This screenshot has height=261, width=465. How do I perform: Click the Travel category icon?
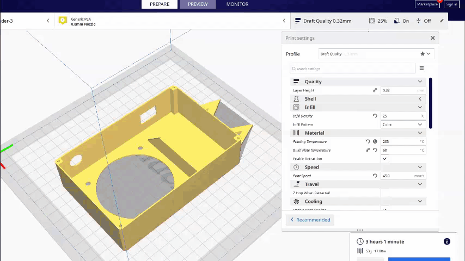point(296,184)
